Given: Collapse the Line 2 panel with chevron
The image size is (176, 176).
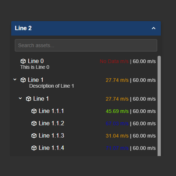Looking at the screenshot, I should (x=154, y=28).
